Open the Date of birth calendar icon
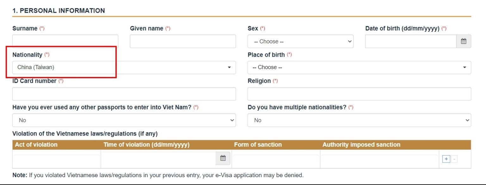The image size is (486, 185). [464, 41]
